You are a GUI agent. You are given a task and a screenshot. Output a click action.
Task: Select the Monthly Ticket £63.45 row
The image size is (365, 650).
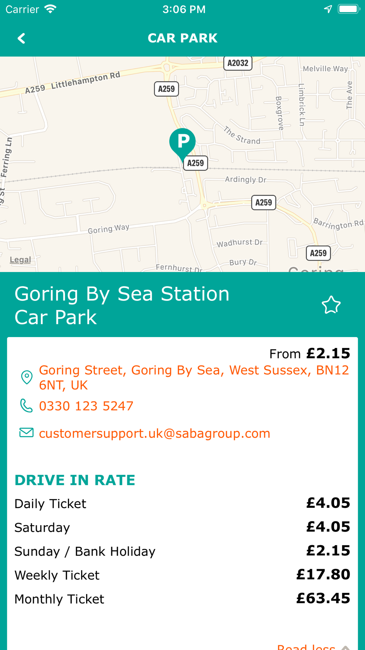(x=182, y=599)
